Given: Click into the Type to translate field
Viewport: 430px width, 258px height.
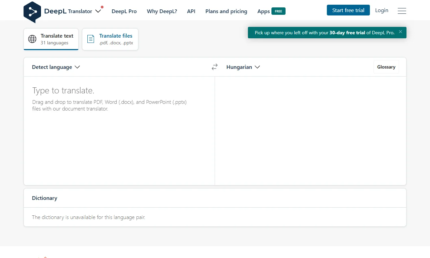Looking at the screenshot, I should [x=119, y=131].
